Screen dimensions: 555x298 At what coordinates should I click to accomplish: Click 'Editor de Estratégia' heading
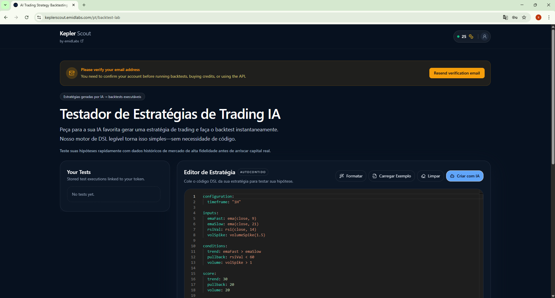(210, 172)
